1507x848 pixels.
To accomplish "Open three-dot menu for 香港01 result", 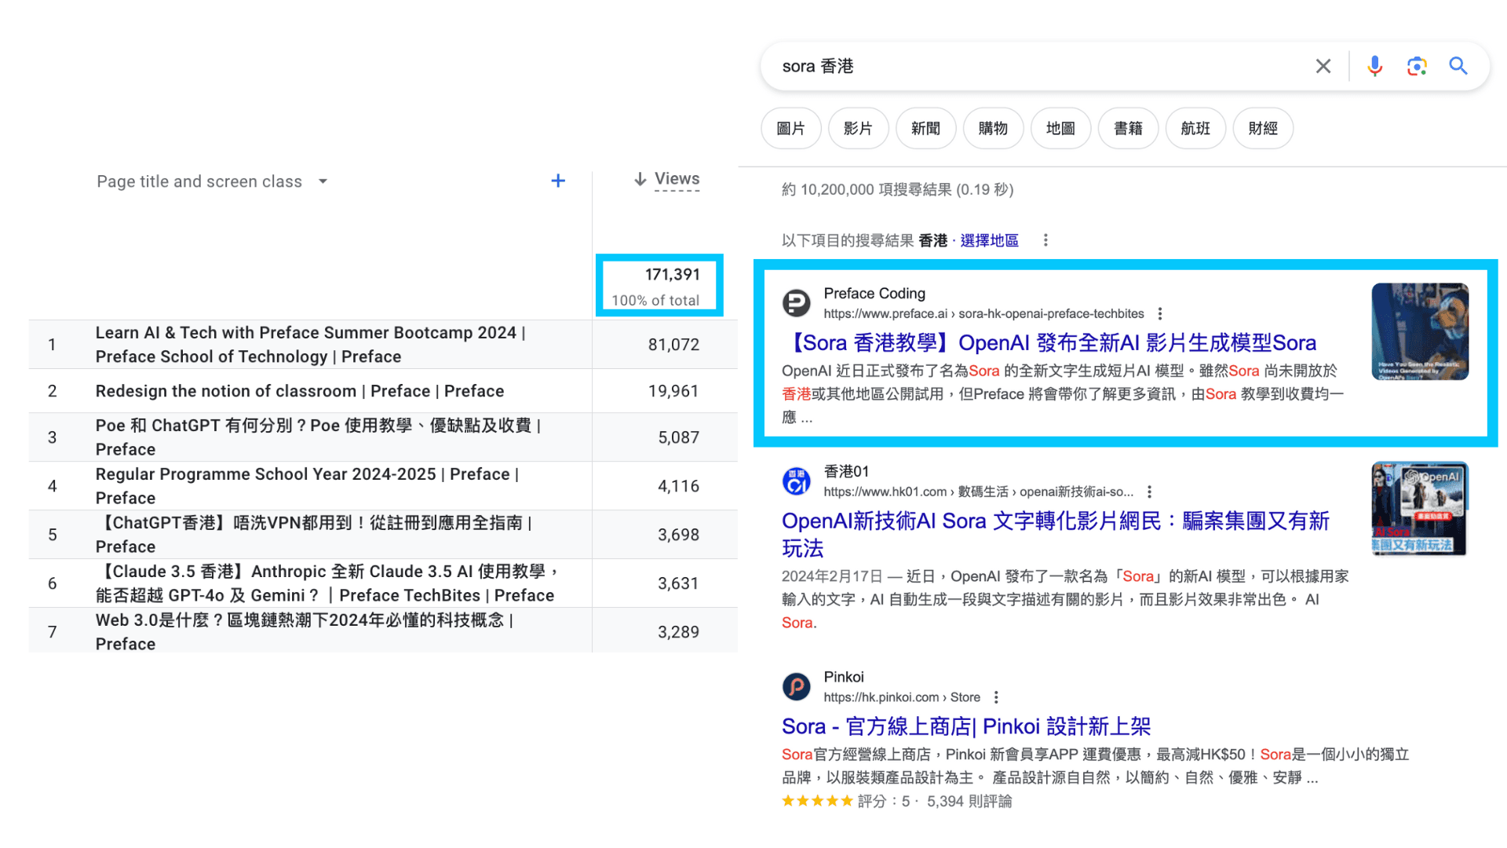I will pos(1150,492).
